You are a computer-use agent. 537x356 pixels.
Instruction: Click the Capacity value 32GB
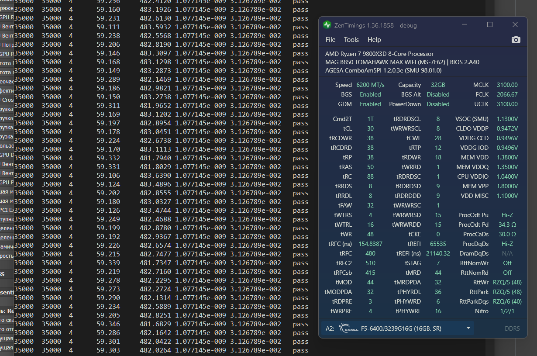tap(438, 85)
